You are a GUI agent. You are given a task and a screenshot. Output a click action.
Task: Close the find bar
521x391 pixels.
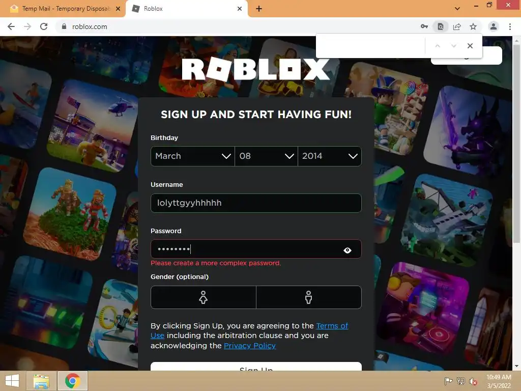470,46
